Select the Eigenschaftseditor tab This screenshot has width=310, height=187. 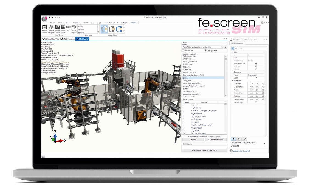(x=237, y=43)
